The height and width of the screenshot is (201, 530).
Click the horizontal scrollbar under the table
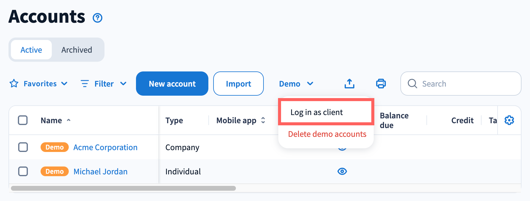pyautogui.click(x=123, y=188)
